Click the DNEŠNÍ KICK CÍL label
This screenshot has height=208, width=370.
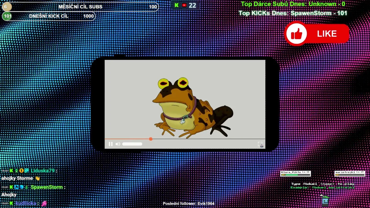[x=49, y=16]
